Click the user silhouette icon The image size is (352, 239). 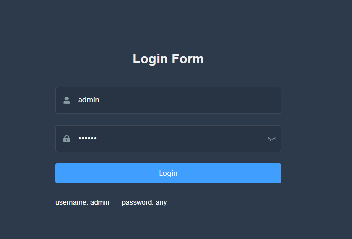[67, 100]
